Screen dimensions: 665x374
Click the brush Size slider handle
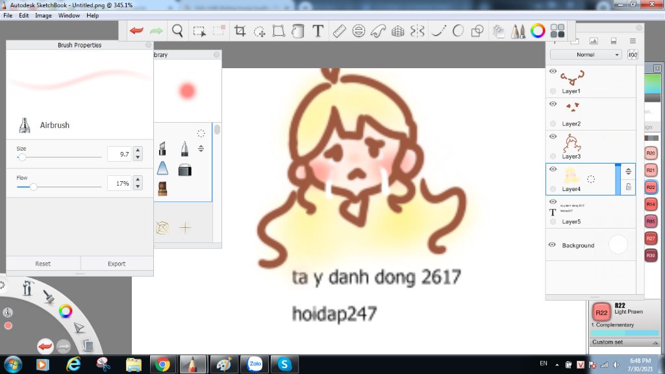22,157
